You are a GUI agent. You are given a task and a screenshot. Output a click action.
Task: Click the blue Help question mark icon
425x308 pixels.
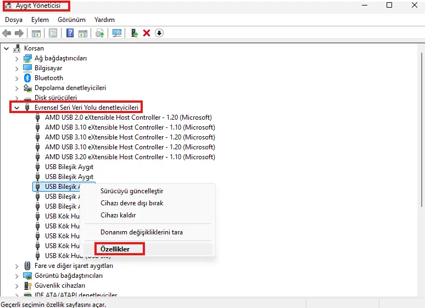pyautogui.click(x=70, y=33)
